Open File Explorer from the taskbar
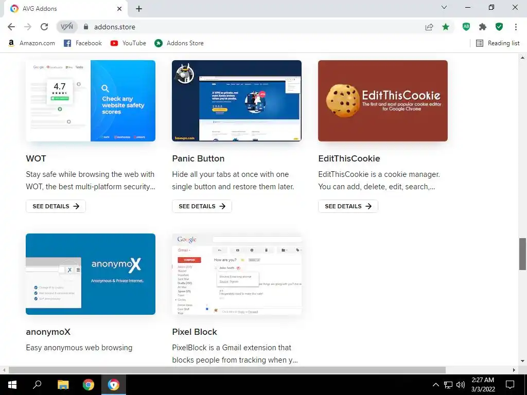 pos(63,385)
